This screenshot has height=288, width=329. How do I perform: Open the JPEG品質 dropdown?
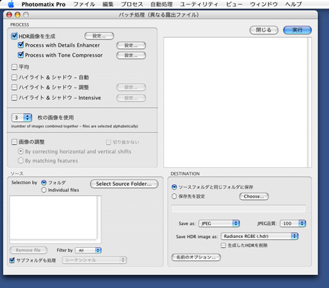point(293,224)
